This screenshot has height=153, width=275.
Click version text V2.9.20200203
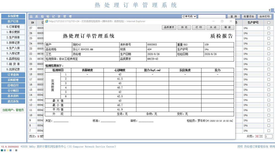pyautogui.click(x=10, y=147)
